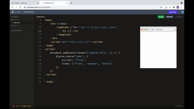Click the refresh icon in the preview mini-browser
This screenshot has height=109, width=194.
click(153, 29)
